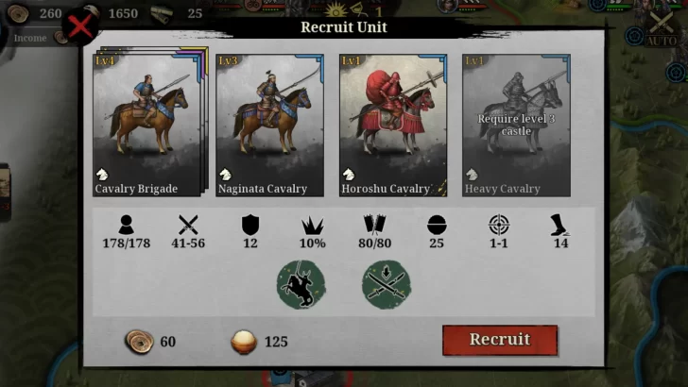Screen dimensions: 688x387
Task: Tap the gold coin recruitment cost icon
Action: (140, 342)
